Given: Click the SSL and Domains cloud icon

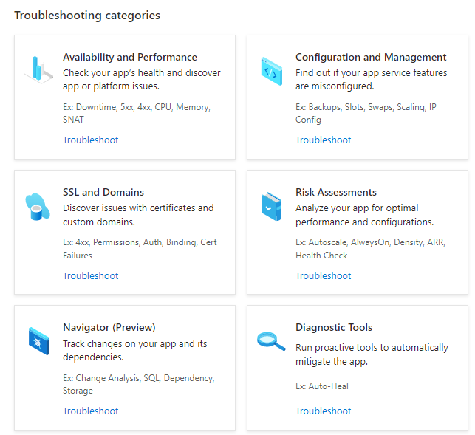Looking at the screenshot, I should pos(37,207).
